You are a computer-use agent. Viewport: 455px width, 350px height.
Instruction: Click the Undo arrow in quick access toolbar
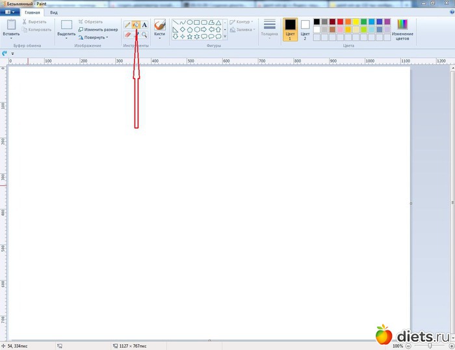point(5,53)
